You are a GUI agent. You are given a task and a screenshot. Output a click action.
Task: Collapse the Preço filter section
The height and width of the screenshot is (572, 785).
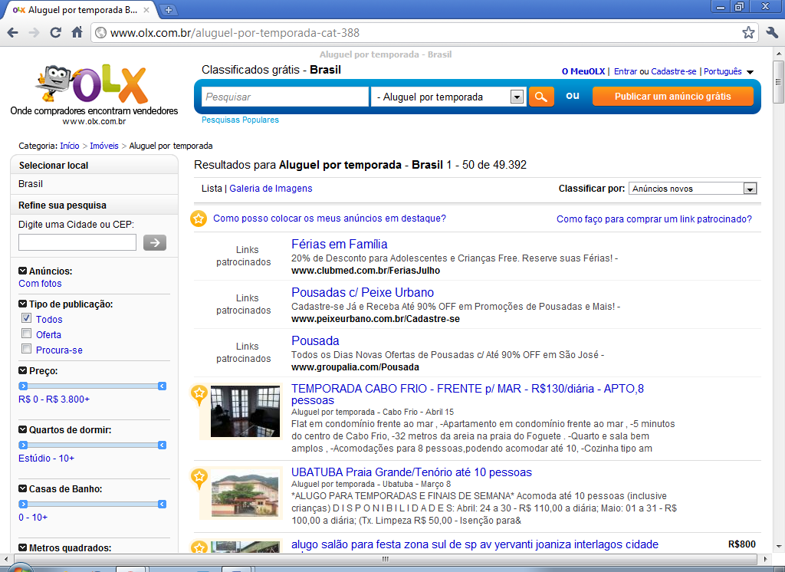click(22, 370)
